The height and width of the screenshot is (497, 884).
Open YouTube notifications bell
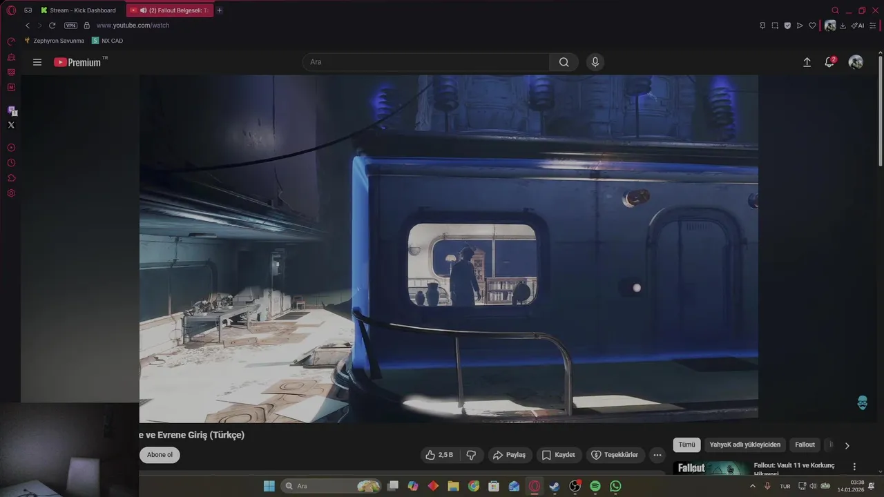pyautogui.click(x=829, y=62)
